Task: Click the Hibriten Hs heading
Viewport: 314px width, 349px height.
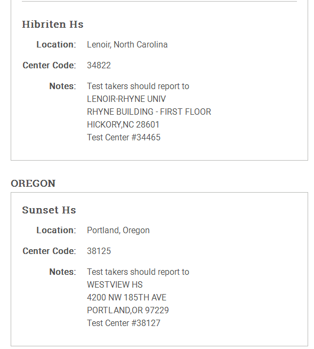Action: click(x=53, y=24)
